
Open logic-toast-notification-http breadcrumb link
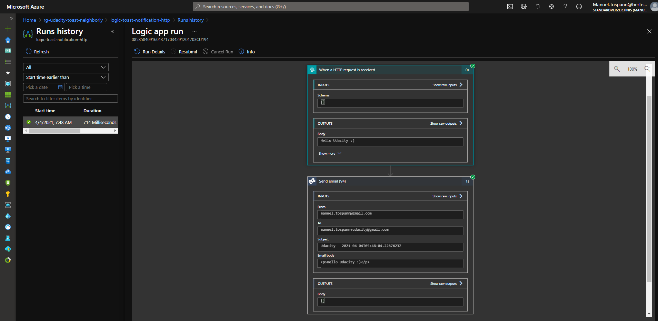140,20
